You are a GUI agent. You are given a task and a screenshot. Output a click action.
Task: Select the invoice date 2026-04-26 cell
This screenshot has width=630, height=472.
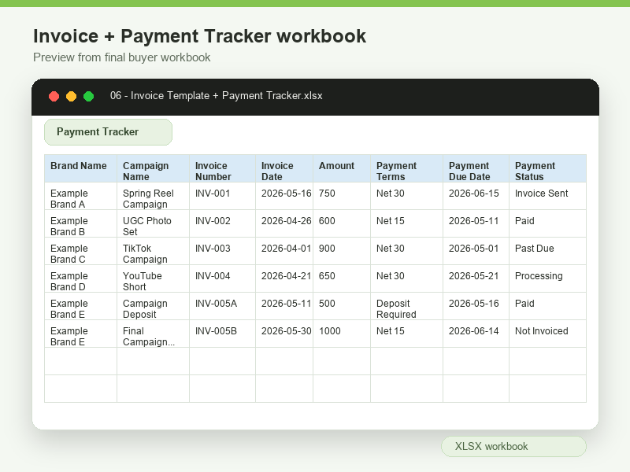click(284, 223)
